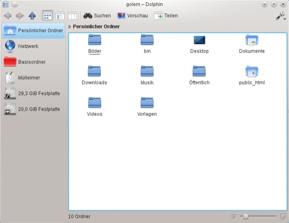Open the 29,3 GiB Festplatte drive
Screen dimensions: 289x223
click(37, 93)
